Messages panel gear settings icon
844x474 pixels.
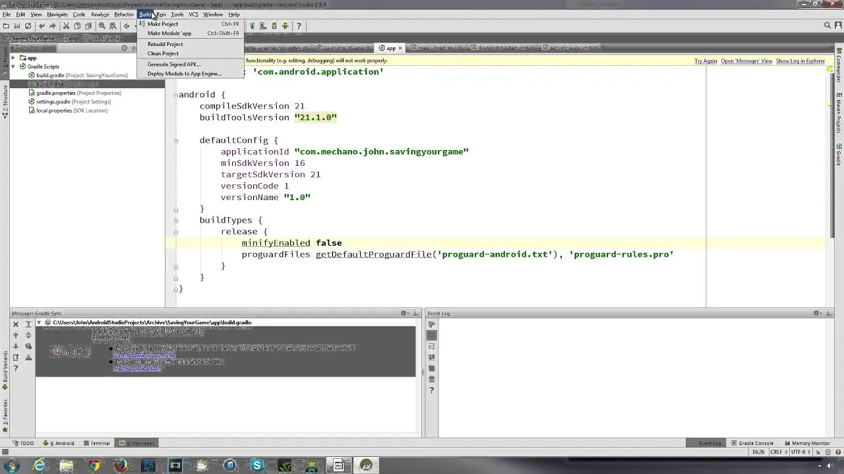(405, 313)
